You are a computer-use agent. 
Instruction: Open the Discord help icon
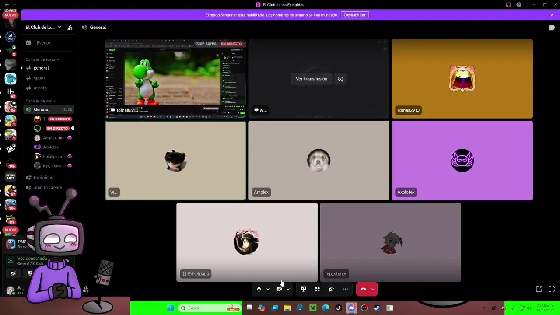pos(519,5)
